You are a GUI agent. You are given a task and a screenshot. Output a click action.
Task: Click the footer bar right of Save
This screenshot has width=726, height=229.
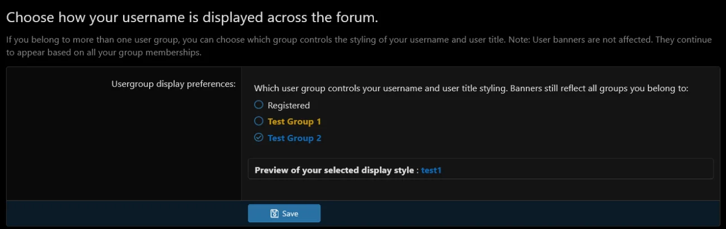click(x=510, y=214)
